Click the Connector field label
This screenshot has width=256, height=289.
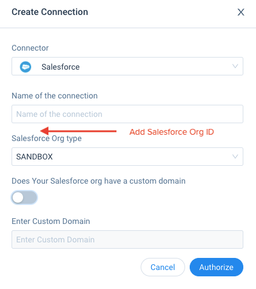point(30,48)
